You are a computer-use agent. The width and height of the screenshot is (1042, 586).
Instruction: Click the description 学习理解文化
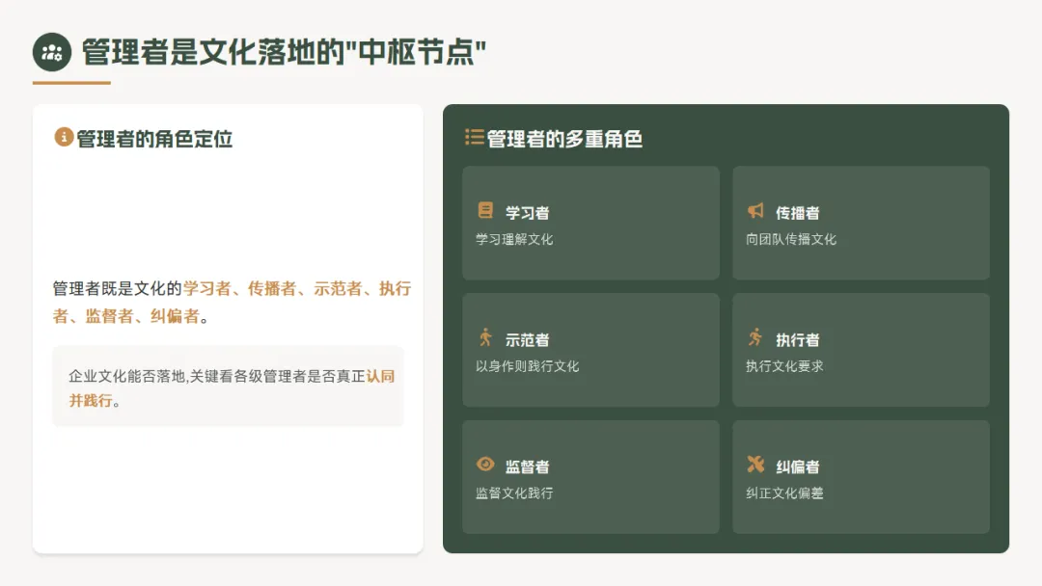(x=514, y=239)
